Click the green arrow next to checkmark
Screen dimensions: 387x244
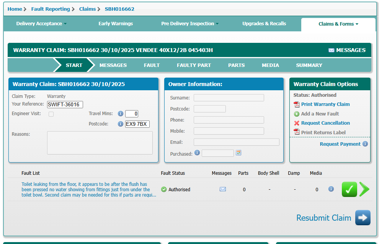364,189
